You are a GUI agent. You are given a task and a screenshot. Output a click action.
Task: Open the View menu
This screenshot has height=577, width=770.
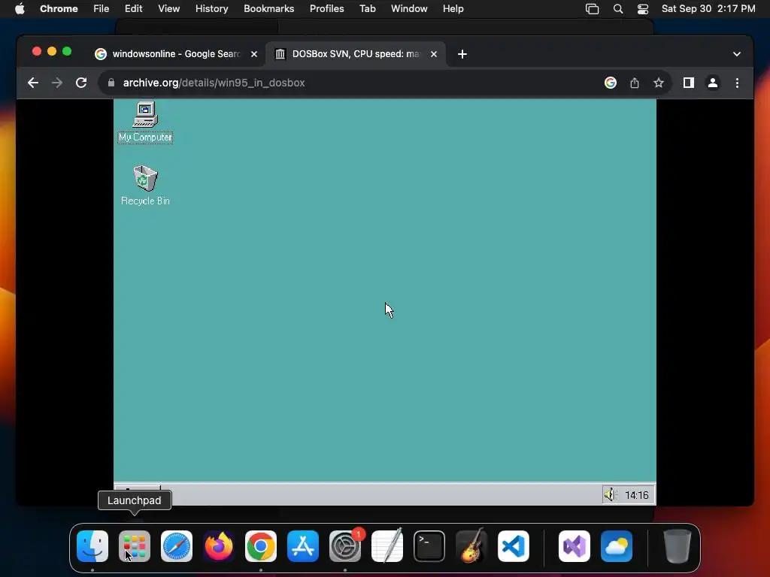coord(168,9)
